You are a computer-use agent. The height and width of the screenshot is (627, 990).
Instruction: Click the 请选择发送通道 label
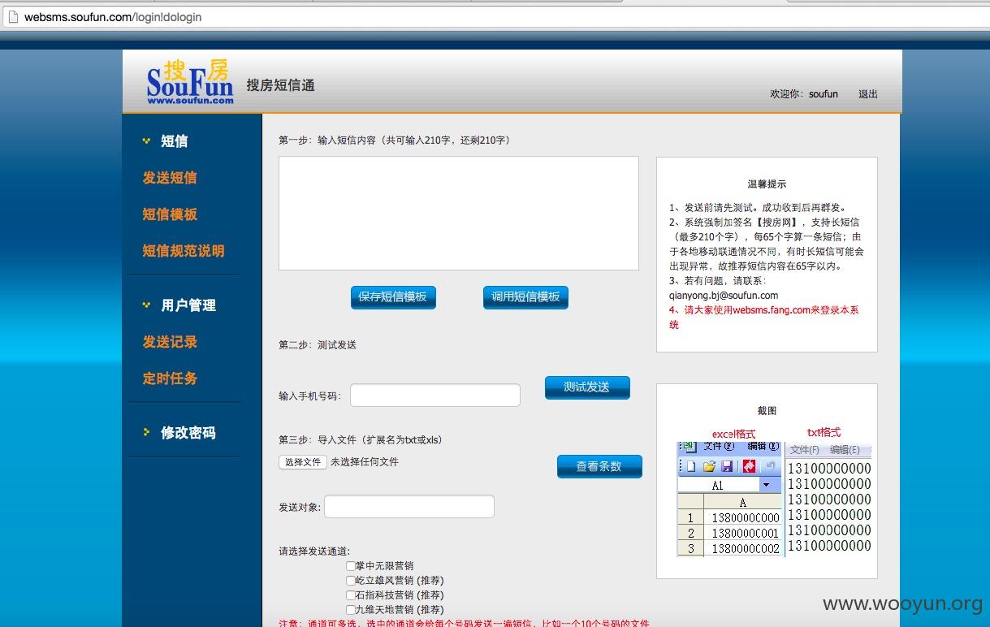pos(314,551)
